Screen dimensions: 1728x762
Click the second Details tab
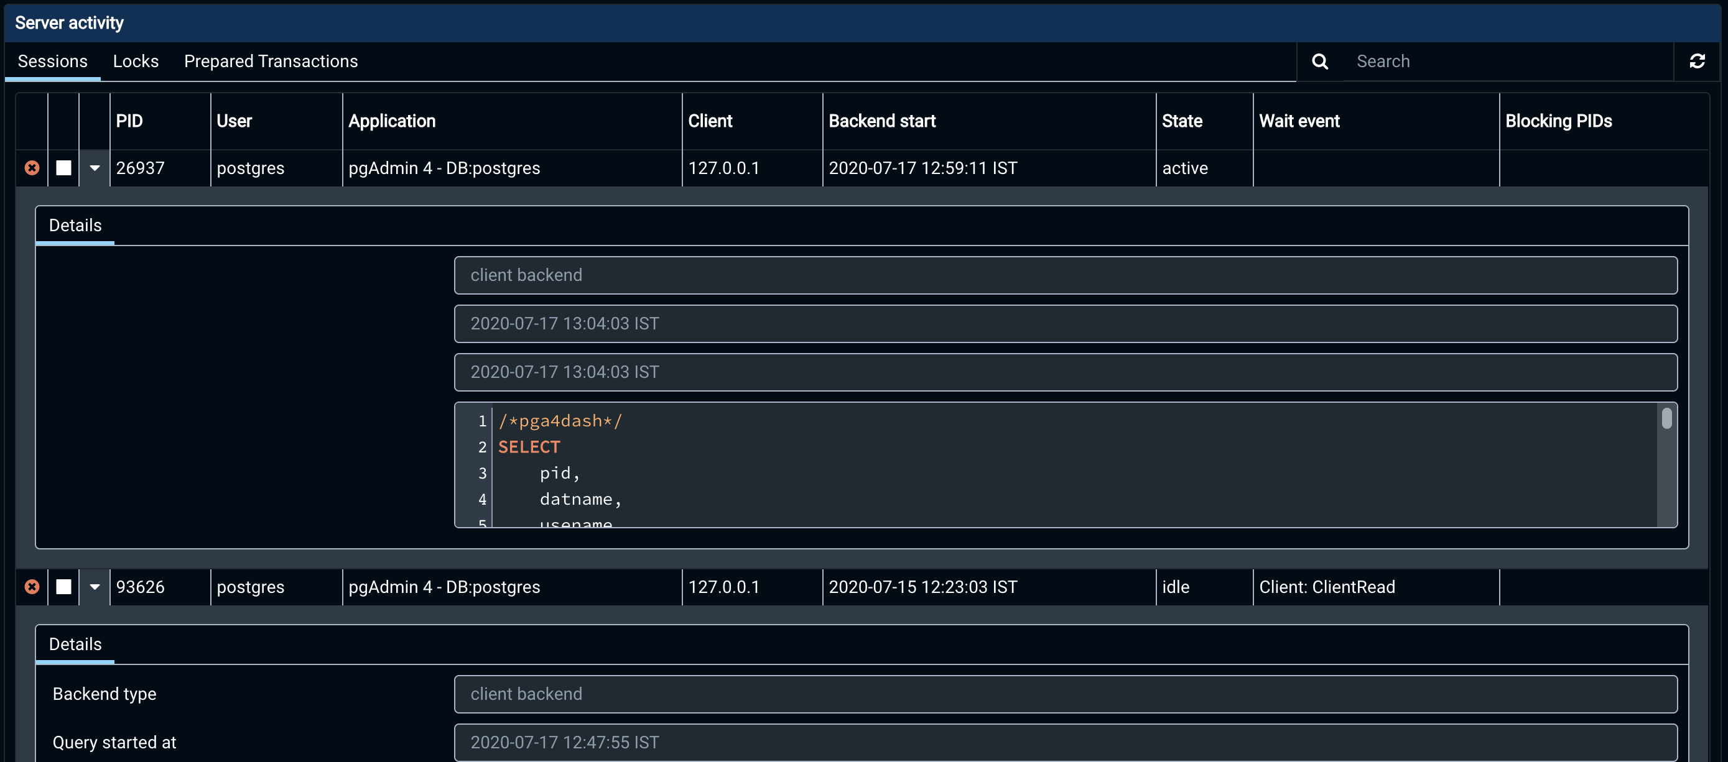[75, 644]
